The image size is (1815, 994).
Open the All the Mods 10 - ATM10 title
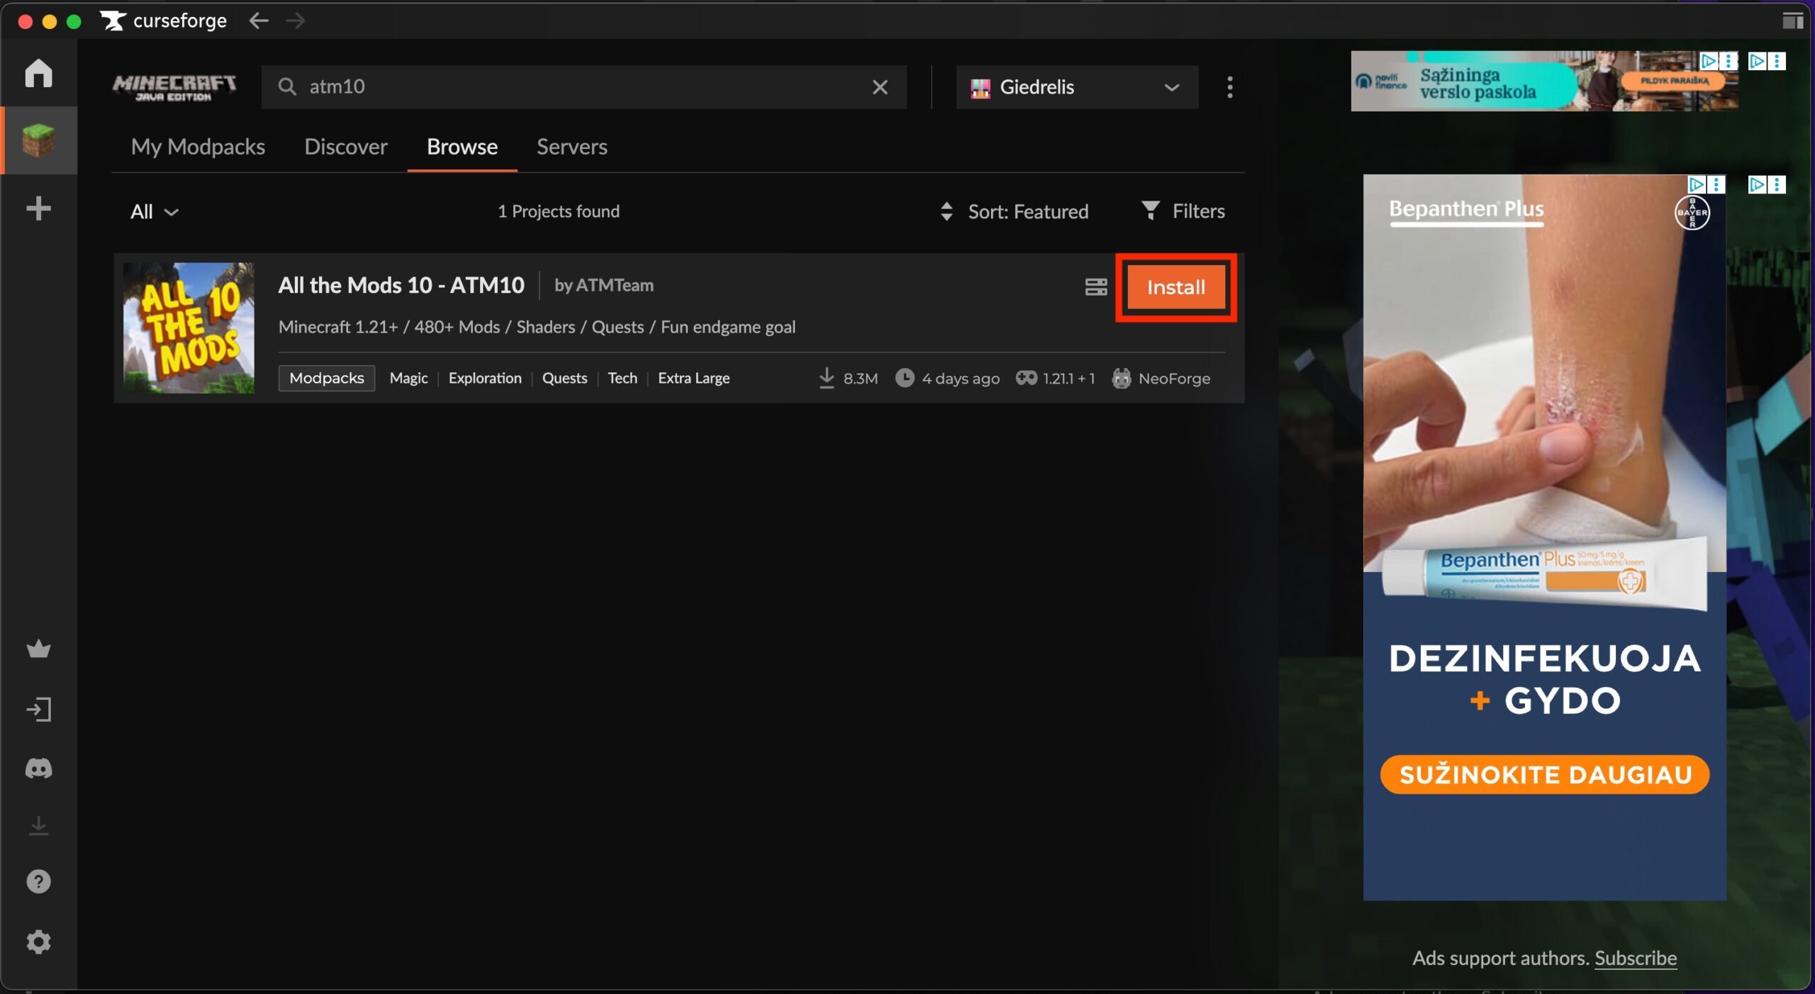[x=401, y=285]
